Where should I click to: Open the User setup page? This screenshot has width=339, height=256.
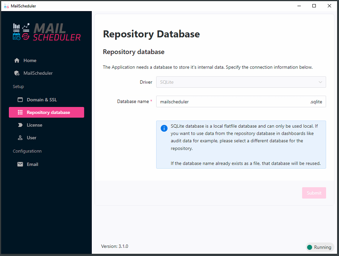[x=47, y=138]
